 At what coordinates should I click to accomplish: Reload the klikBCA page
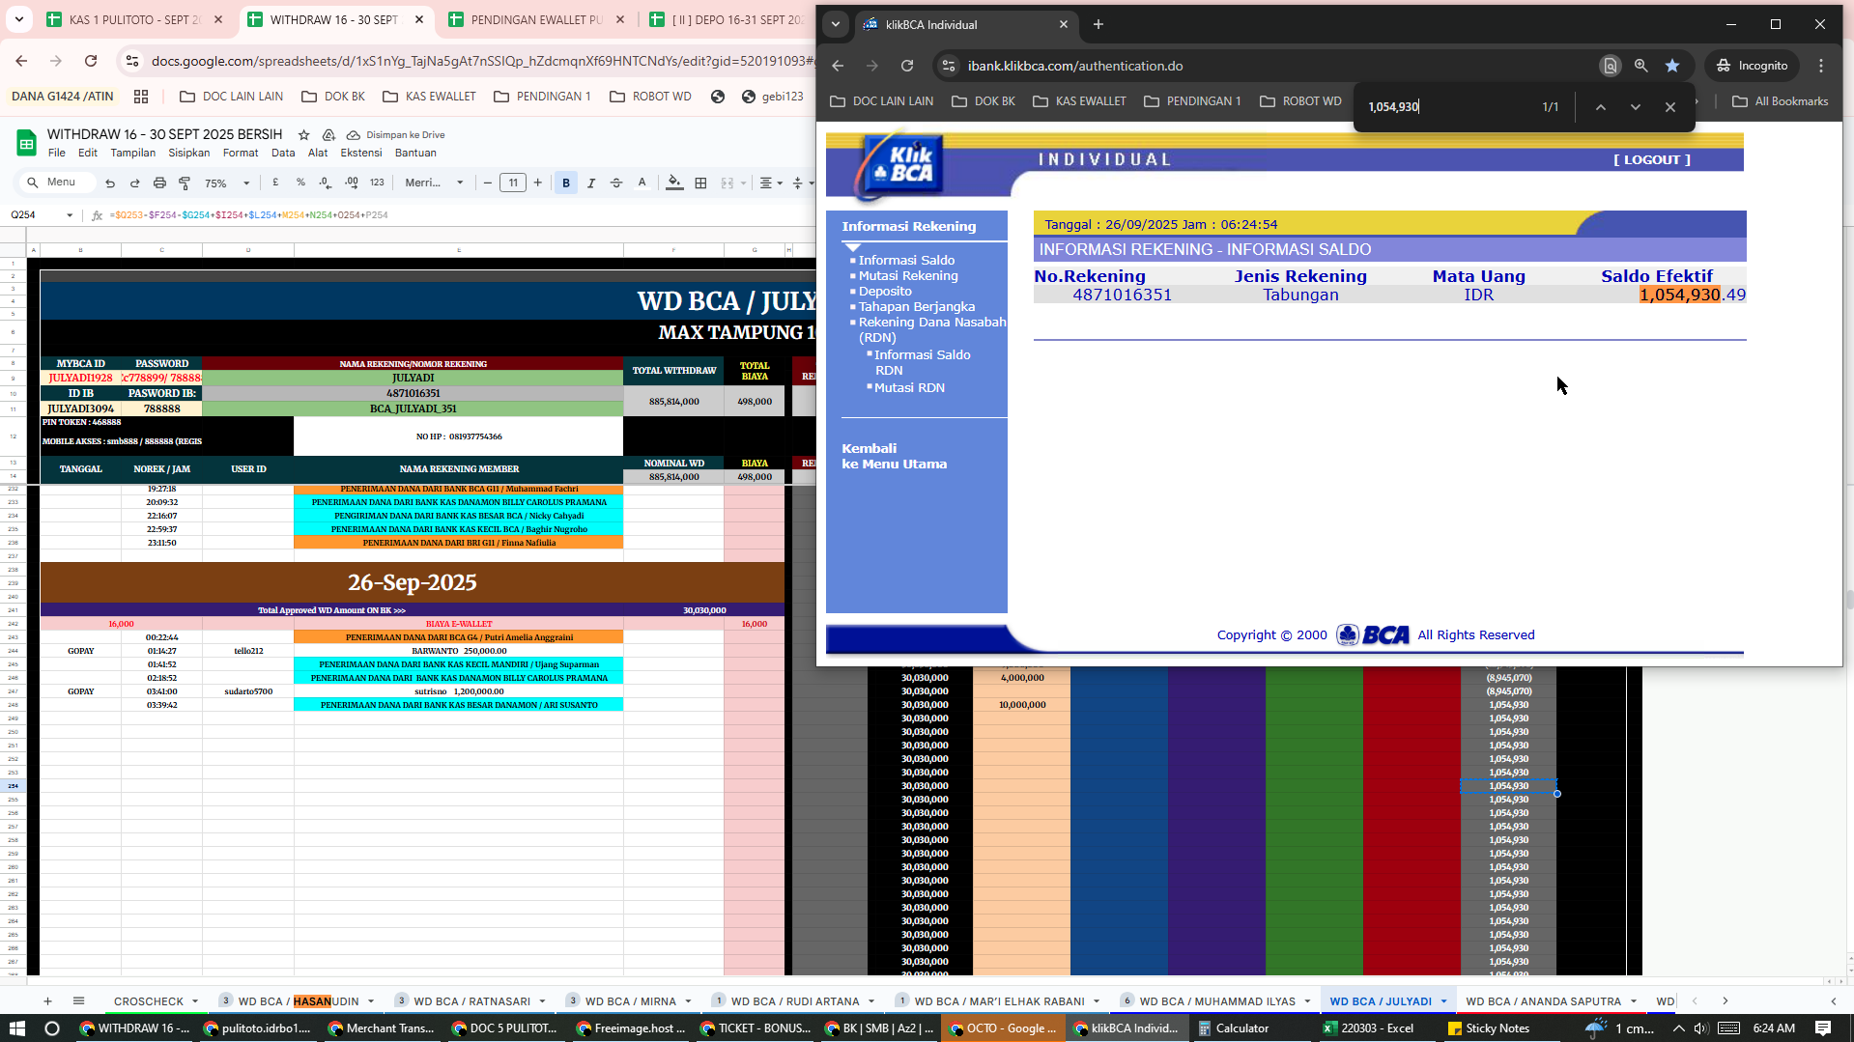pyautogui.click(x=907, y=66)
